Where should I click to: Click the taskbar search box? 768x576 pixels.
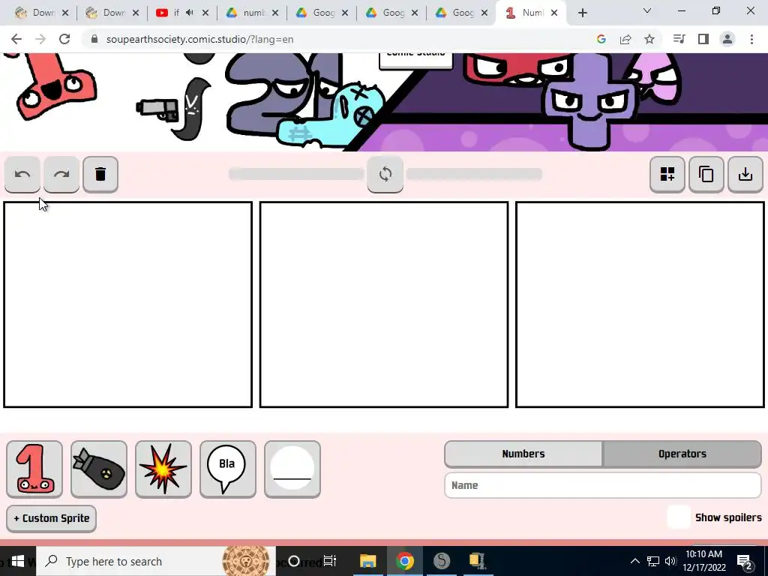156,561
